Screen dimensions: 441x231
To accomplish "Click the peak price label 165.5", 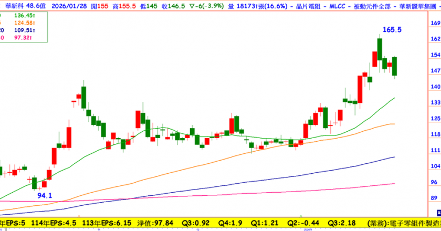I will click(x=392, y=29).
